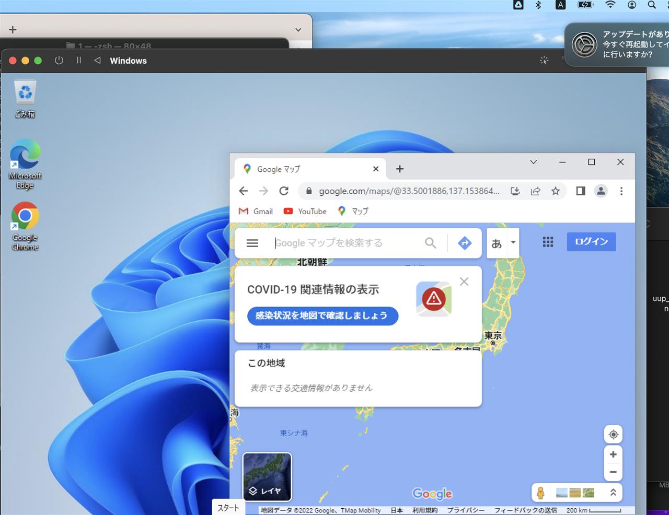Click 利用規約 link in map footer
Screen dimensions: 669x515
pos(425,510)
